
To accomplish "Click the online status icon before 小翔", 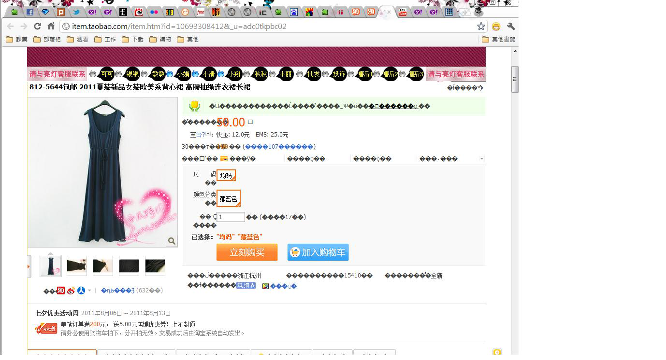I will [221, 74].
